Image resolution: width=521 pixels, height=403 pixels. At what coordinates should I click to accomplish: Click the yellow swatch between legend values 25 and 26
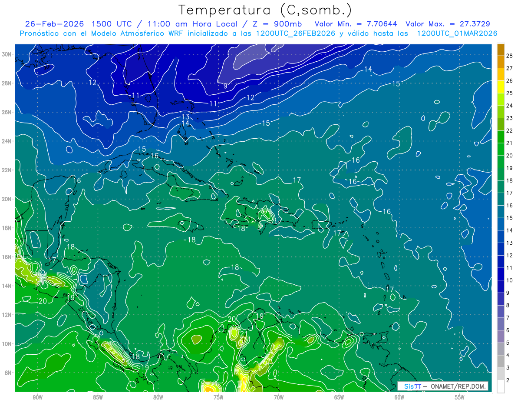point(501,87)
